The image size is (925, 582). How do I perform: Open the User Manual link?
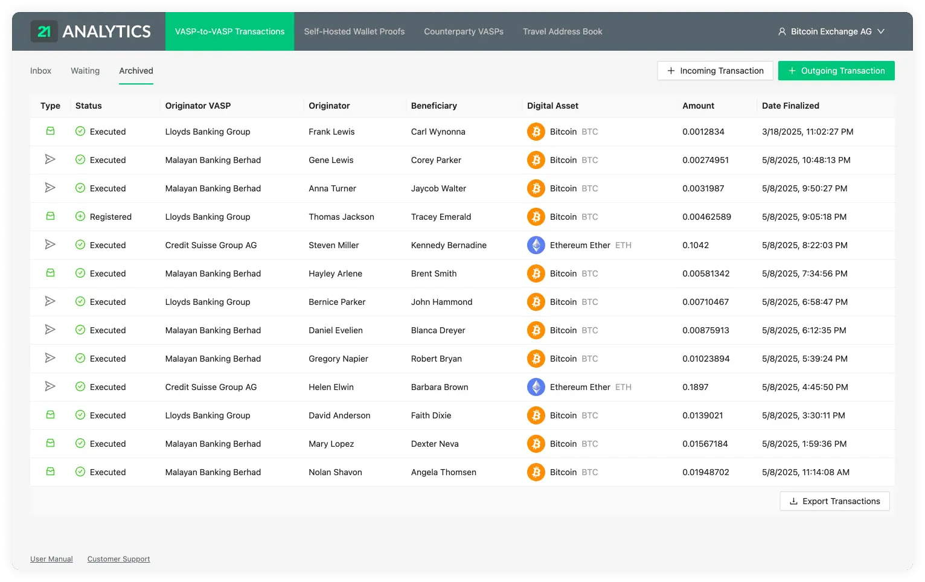(51, 558)
